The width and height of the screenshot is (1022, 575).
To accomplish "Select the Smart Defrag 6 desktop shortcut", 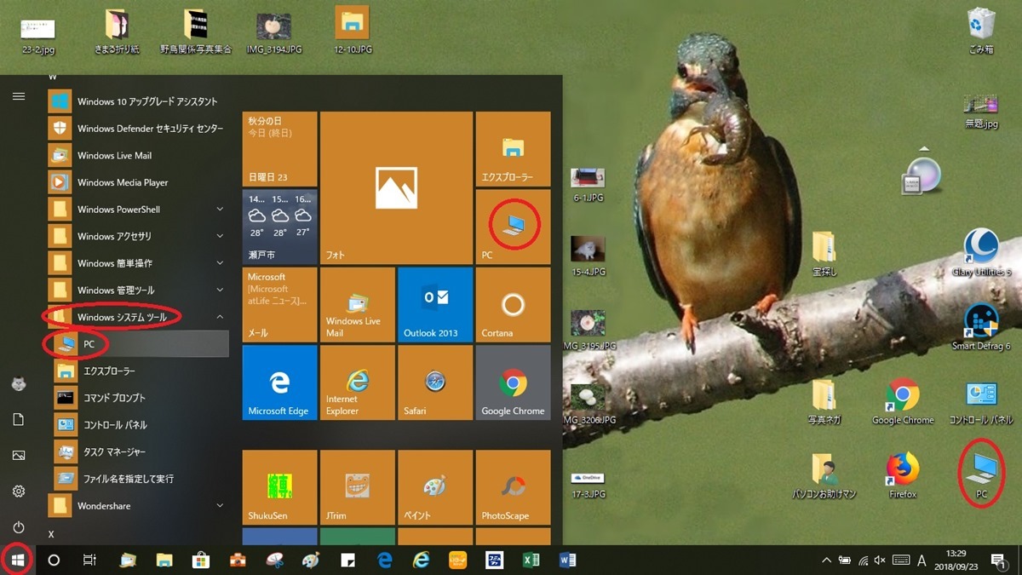I will pyautogui.click(x=981, y=328).
